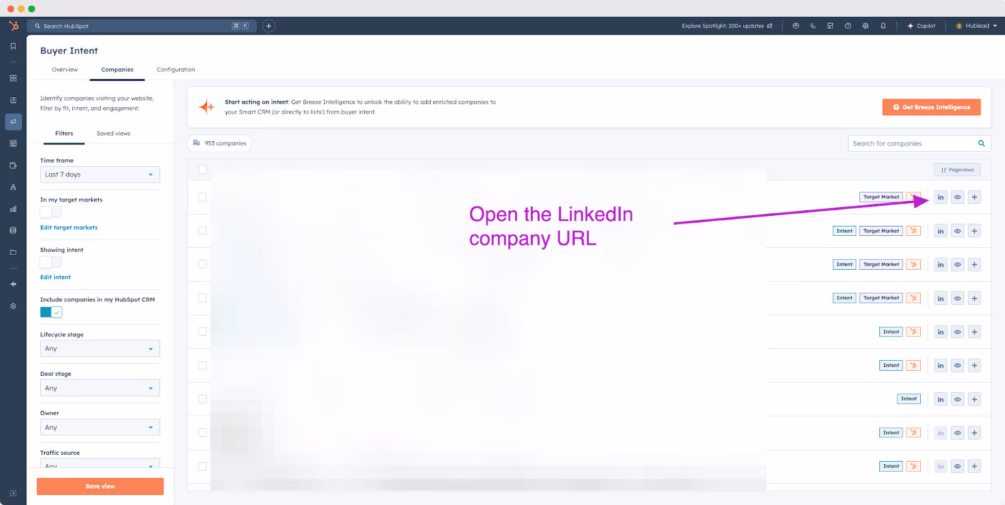Check the checkbox of the Target Market-only row
Screen dimensions: 1005x505
(202, 197)
